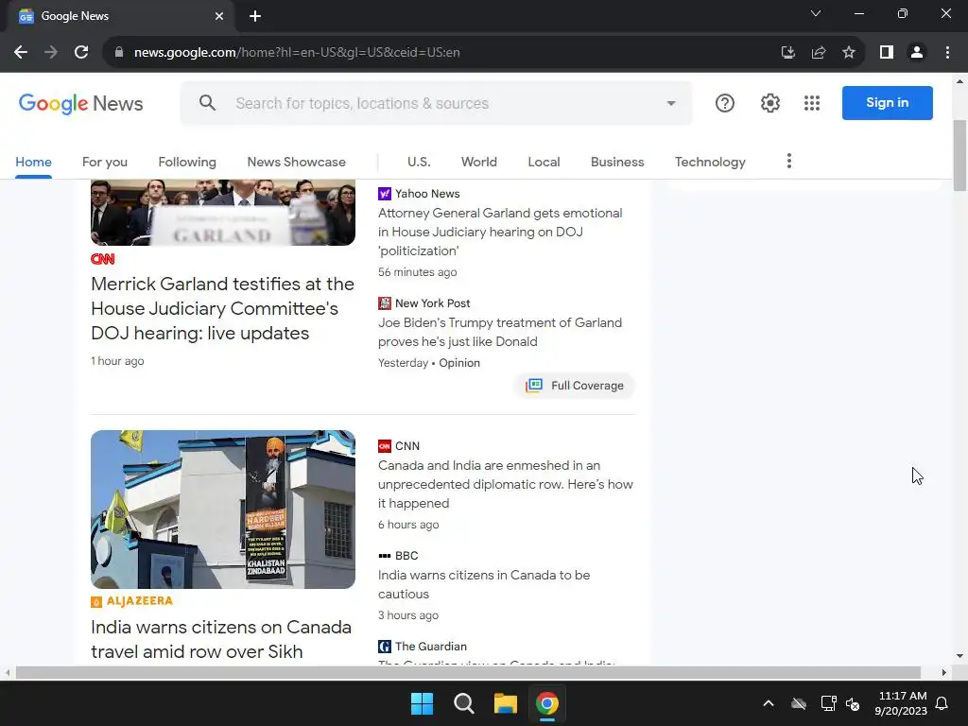Open the Technology section

point(710,162)
